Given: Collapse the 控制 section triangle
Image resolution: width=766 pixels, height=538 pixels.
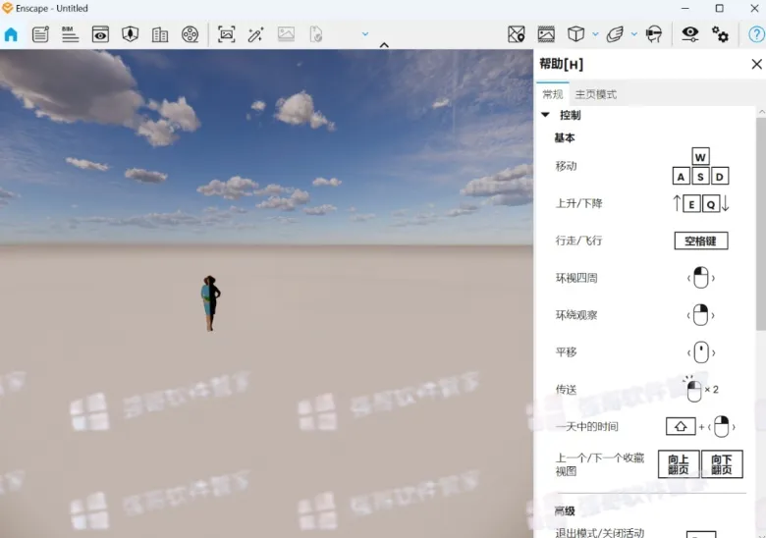Looking at the screenshot, I should click(x=546, y=115).
